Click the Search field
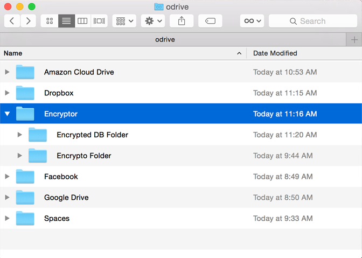This screenshot has height=258, width=362. (x=312, y=21)
